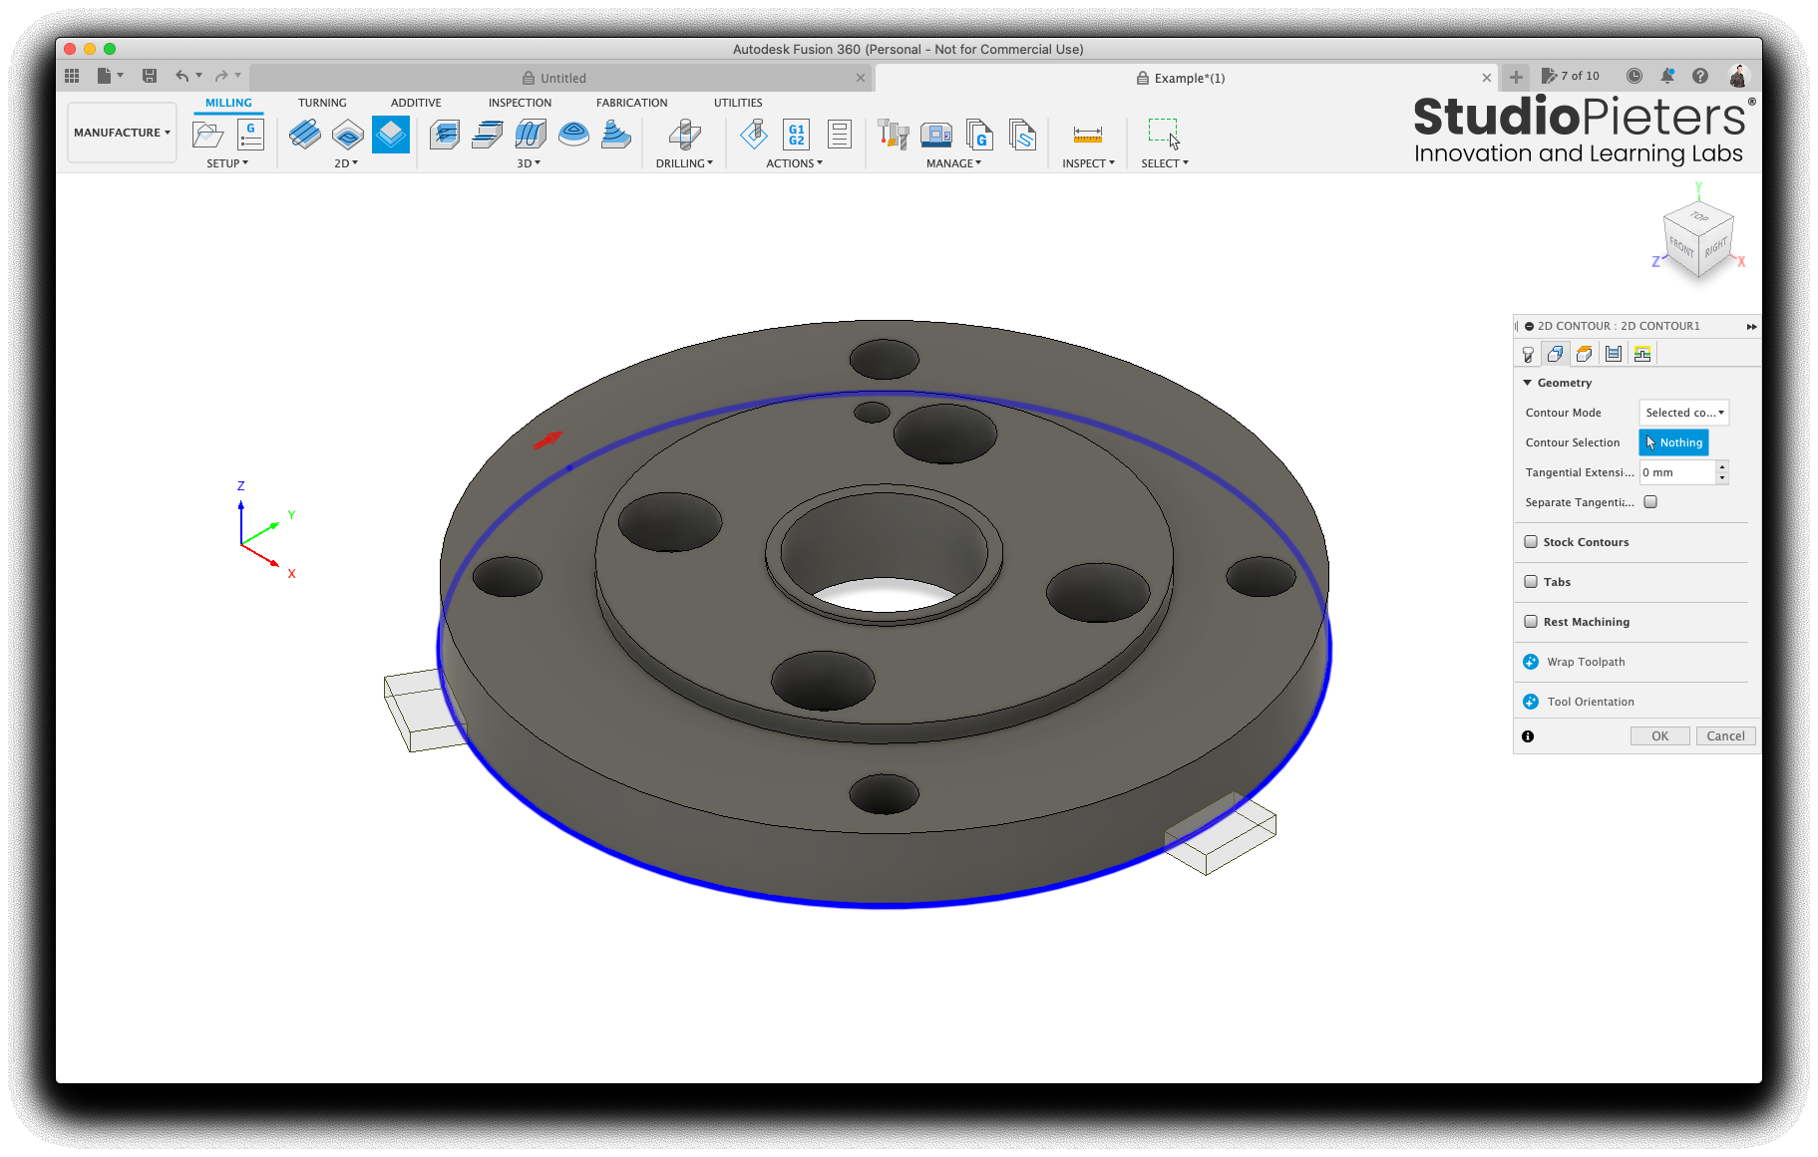Expand the SELECT dropdown menu
The height and width of the screenshot is (1157, 1818).
pos(1165,163)
